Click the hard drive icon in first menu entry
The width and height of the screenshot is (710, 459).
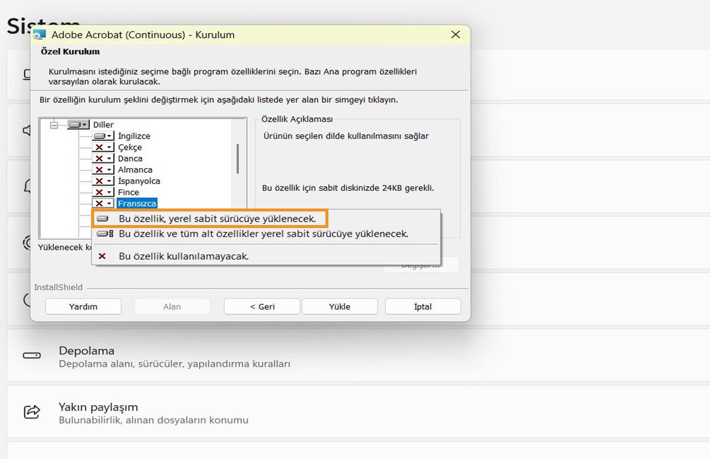click(x=102, y=219)
